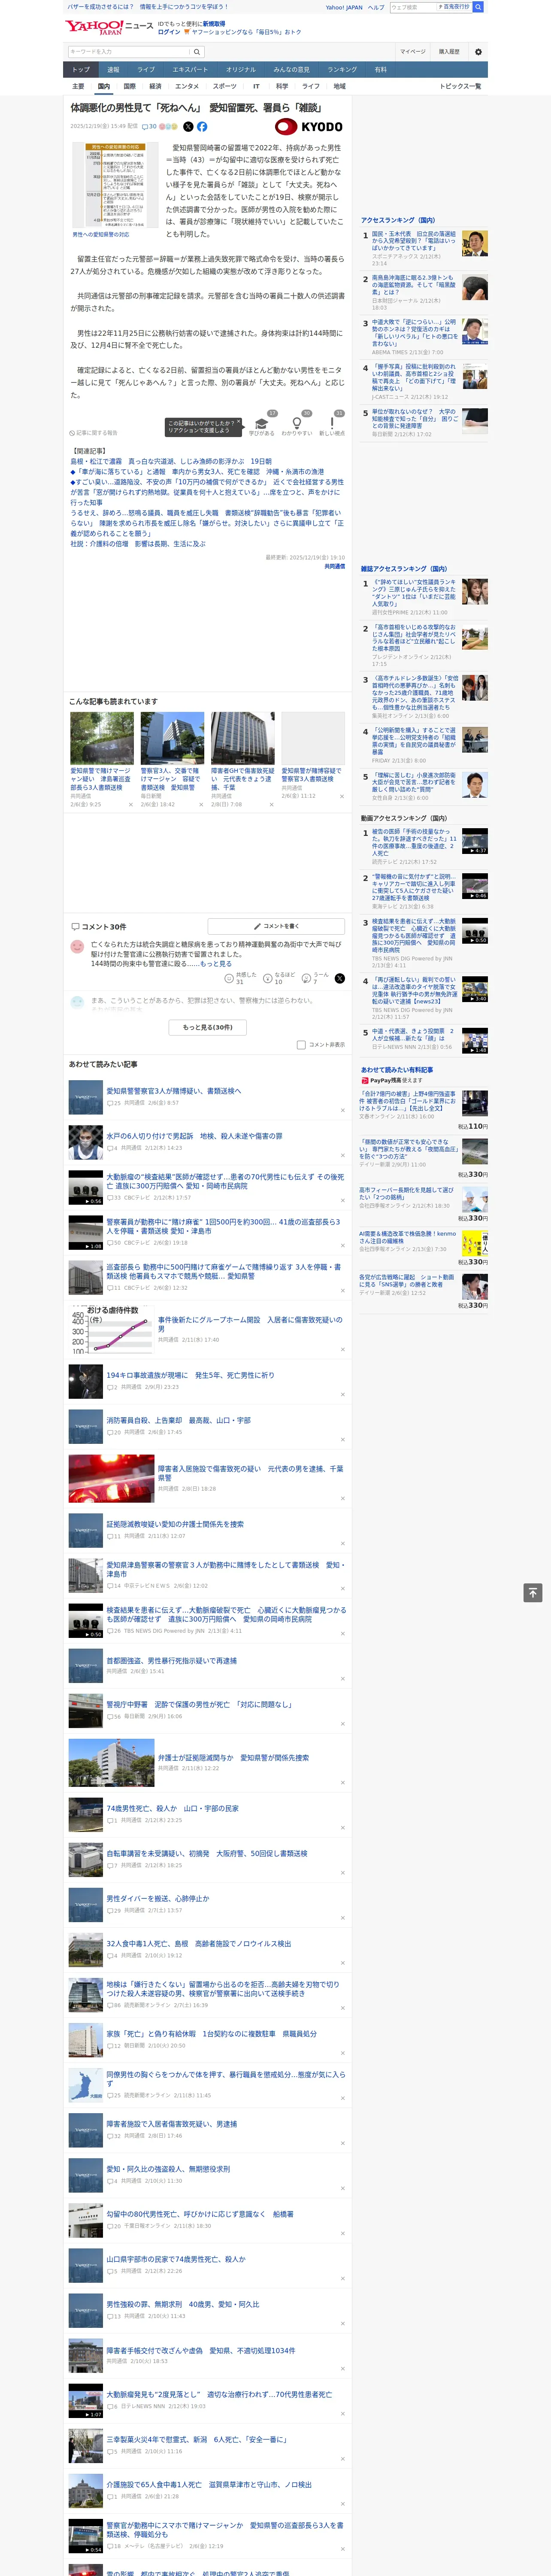Screen dimensions: 551x2576
Task: Click the なるほど reaction icon
Action: click(x=268, y=979)
